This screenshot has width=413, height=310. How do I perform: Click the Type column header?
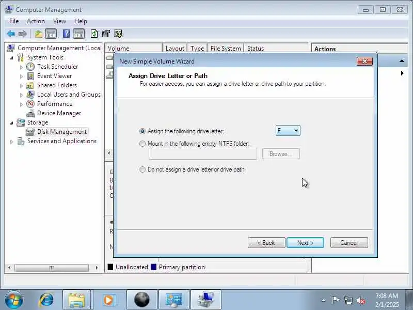pos(197,49)
